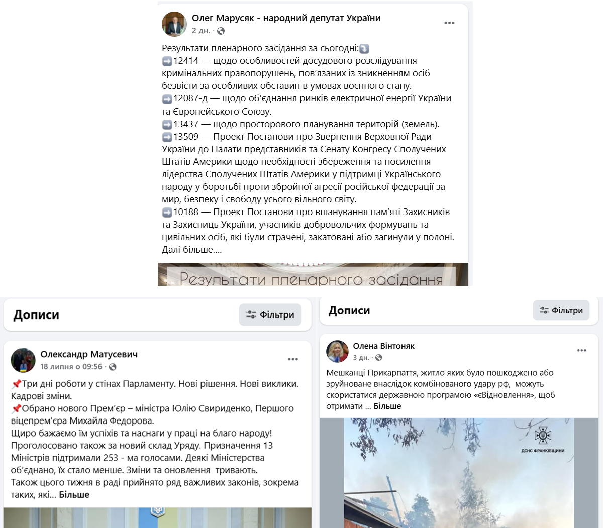Open three-dots menu on Вінтоняк post
The width and height of the screenshot is (603, 528).
(582, 351)
